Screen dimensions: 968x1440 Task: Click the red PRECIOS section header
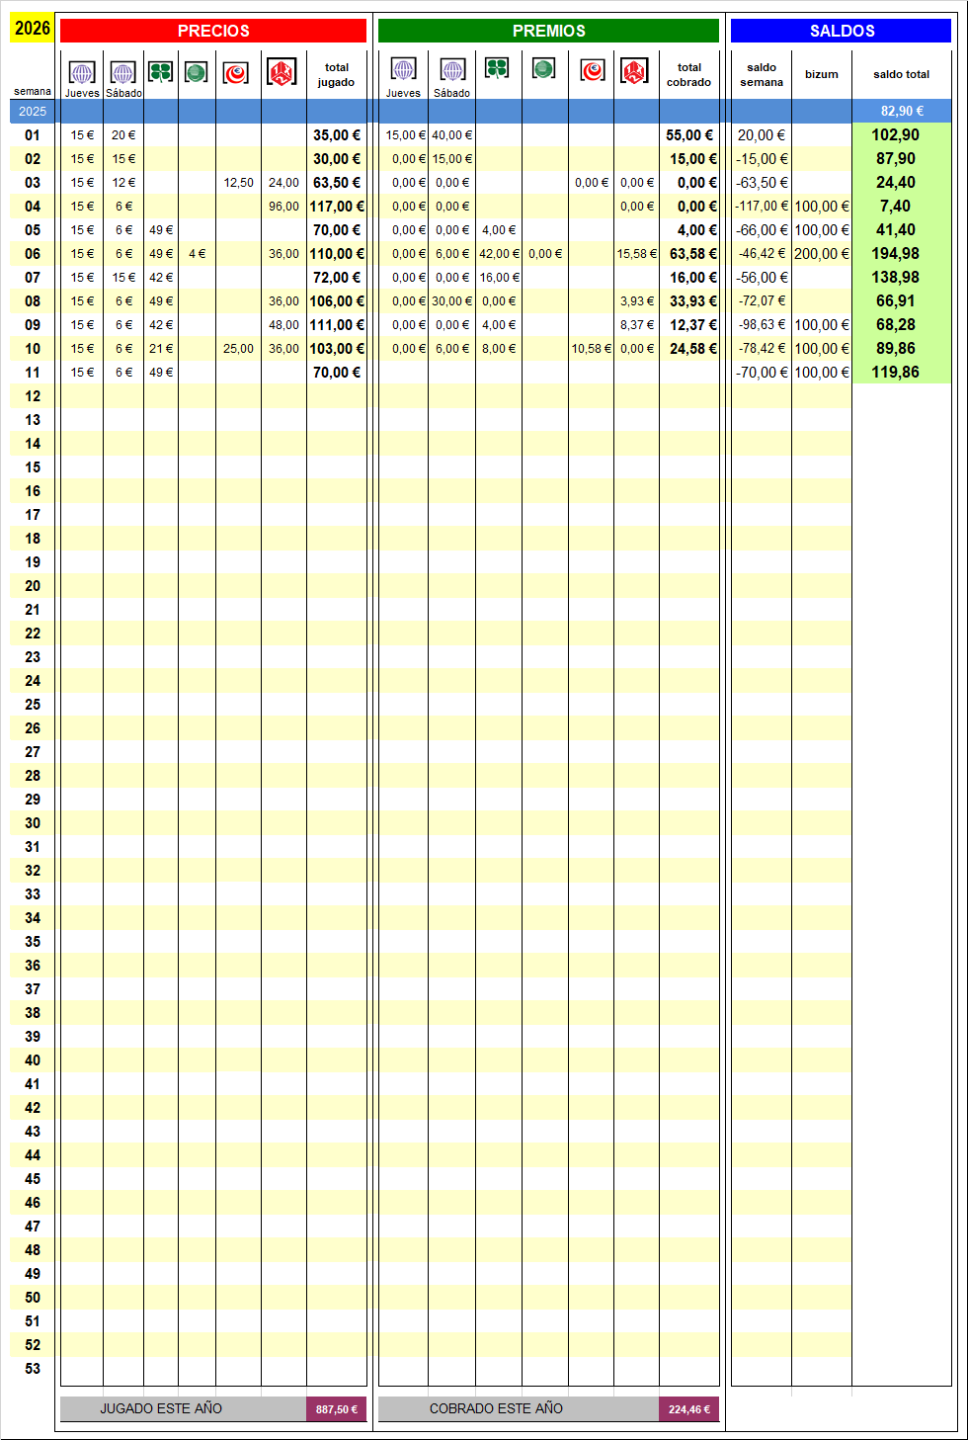tap(213, 31)
